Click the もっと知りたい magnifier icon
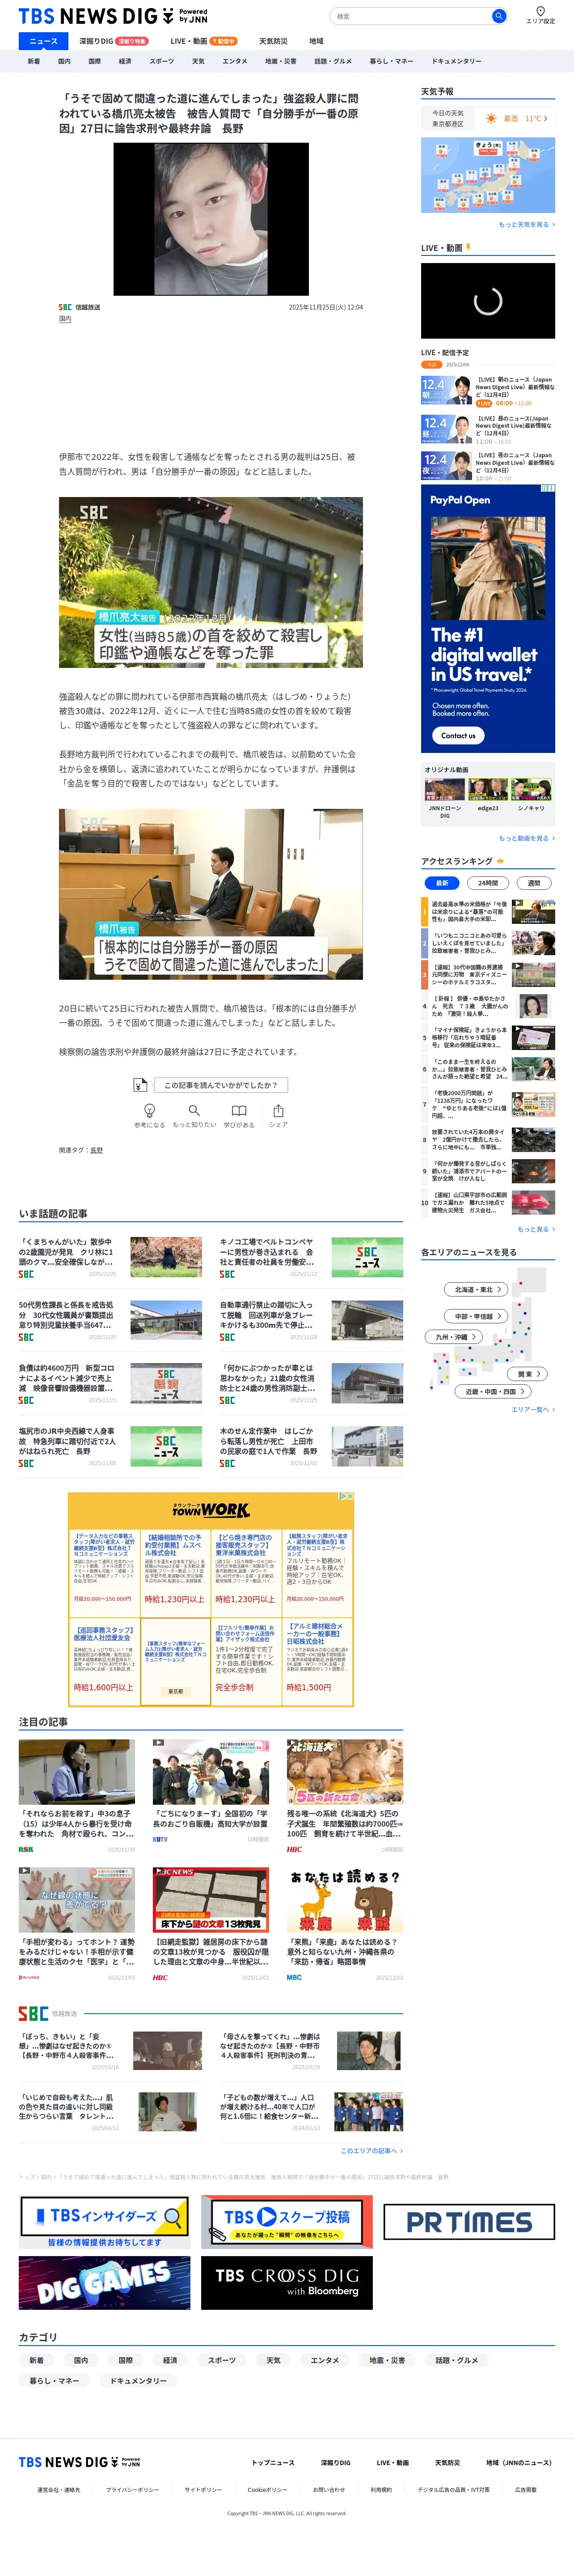 (x=194, y=1110)
